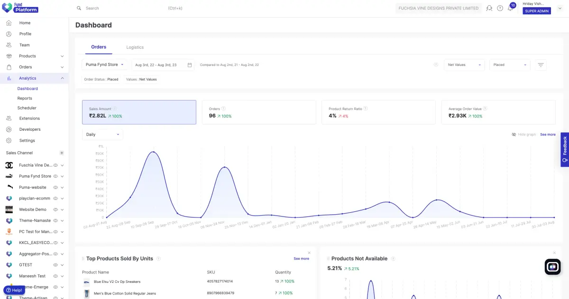Image resolution: width=569 pixels, height=299 pixels.
Task: Toggle visibility eye for Puma-website channel
Action: coord(55,188)
